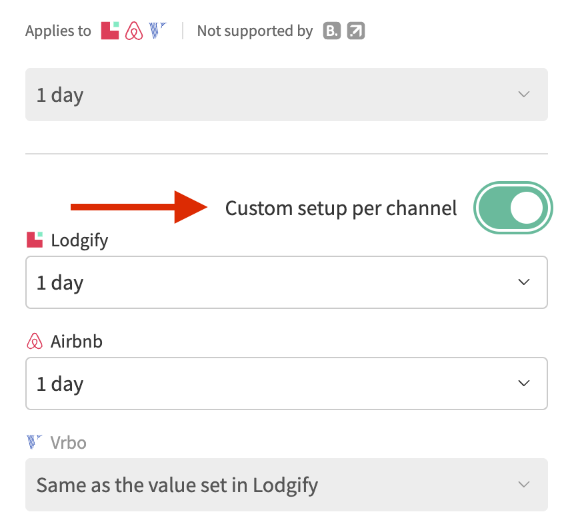Click the Not supported by text

point(255,31)
